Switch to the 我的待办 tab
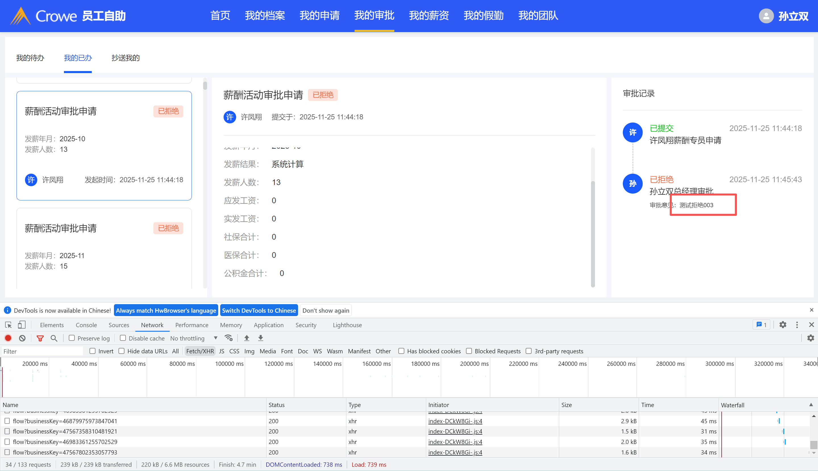Viewport: 818px width, 471px height. point(30,58)
